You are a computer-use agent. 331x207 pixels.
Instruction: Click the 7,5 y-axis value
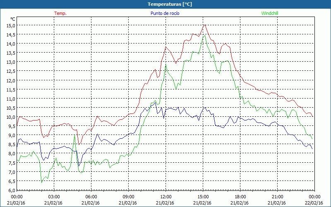point(12,163)
